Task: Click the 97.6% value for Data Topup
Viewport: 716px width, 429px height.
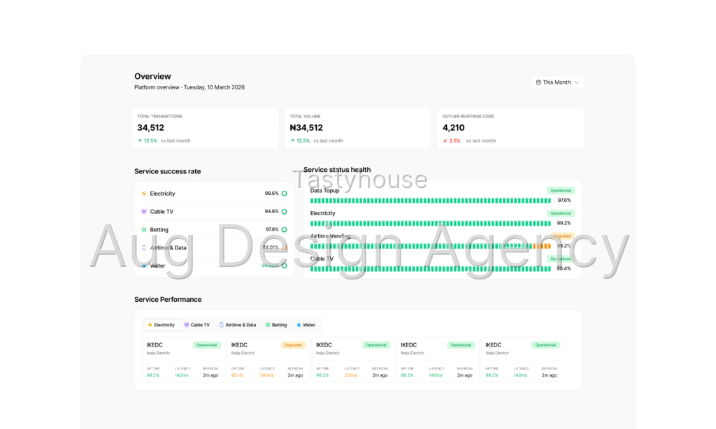Action: [x=564, y=201]
